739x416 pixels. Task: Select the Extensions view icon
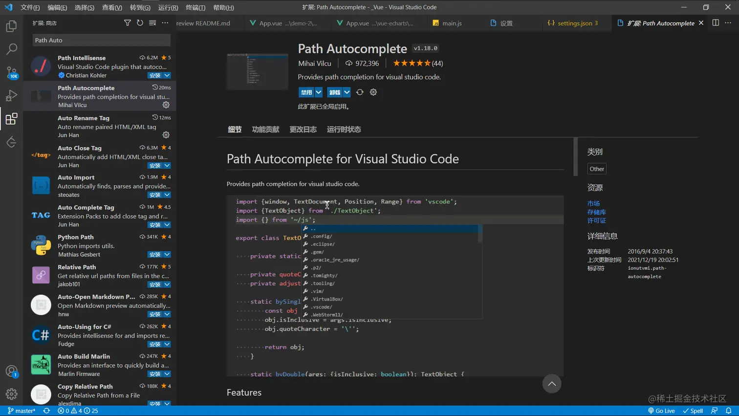[11, 119]
